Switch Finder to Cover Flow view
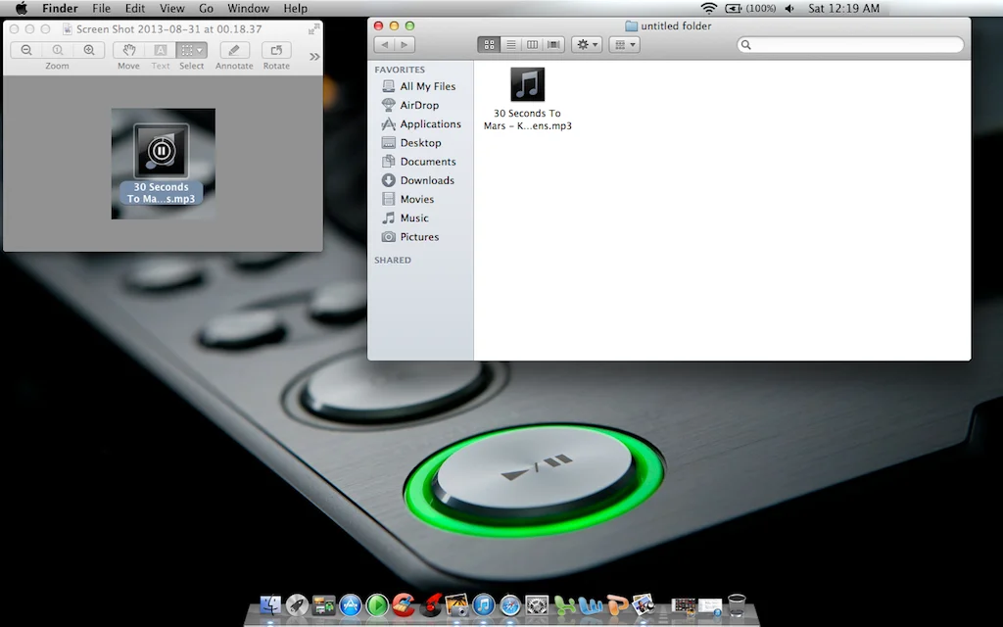1003x627 pixels. click(x=553, y=45)
